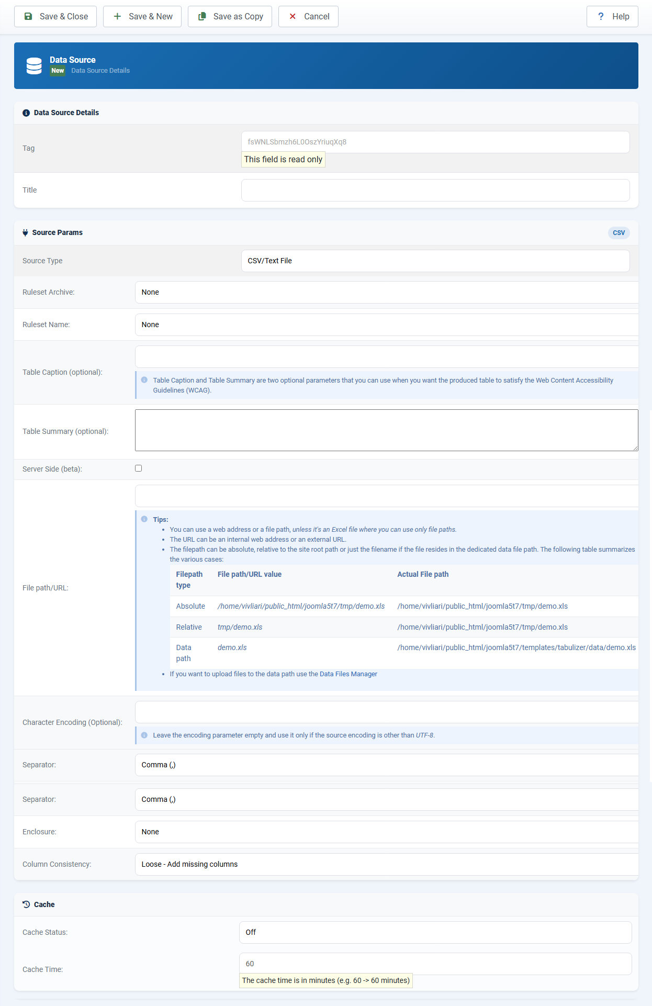Click the 'Data Source Details' section heading

[x=66, y=113]
